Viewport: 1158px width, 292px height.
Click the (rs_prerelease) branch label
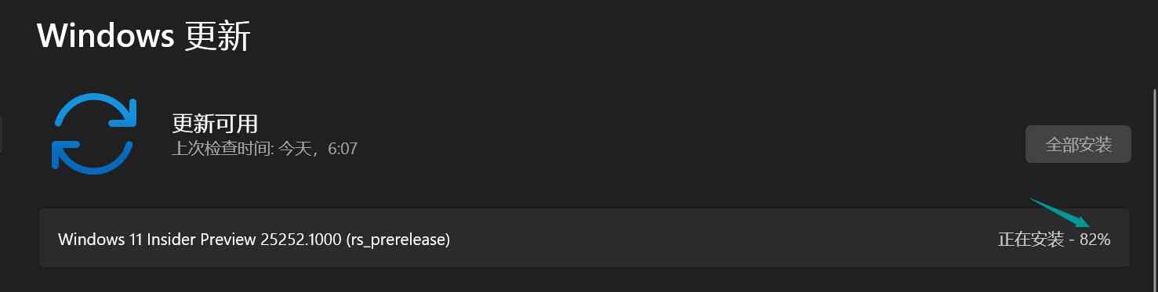[398, 240]
